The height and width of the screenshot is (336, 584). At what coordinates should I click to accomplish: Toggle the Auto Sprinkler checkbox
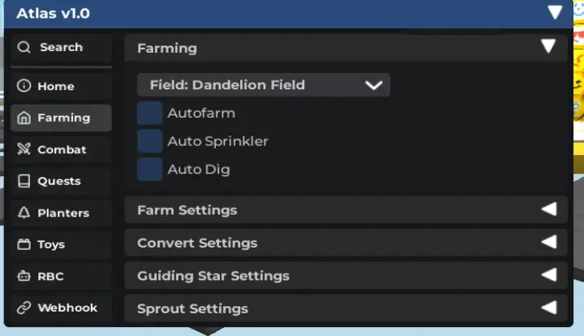click(x=149, y=141)
